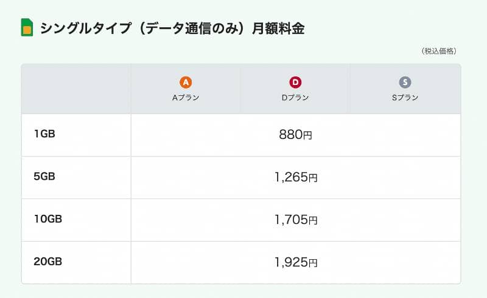
Task: Click the gray S plan circle icon
Action: (405, 83)
